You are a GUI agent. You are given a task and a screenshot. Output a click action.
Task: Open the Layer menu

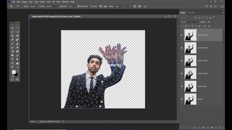pyautogui.click(x=30, y=2)
